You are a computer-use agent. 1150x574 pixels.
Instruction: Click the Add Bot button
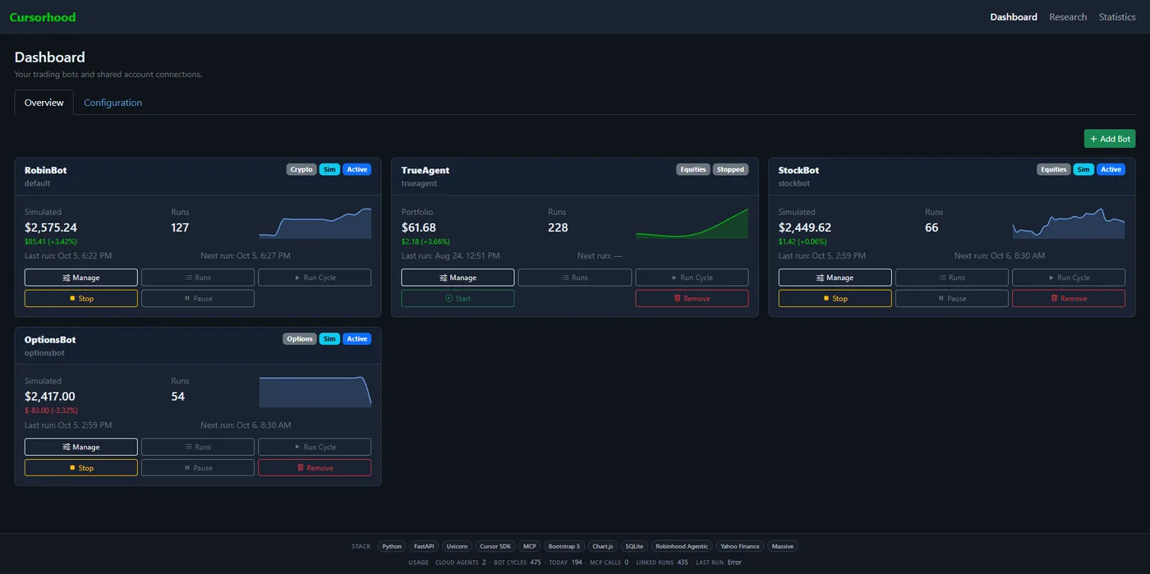click(1110, 139)
